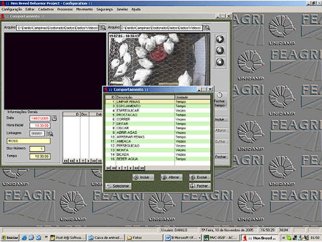Select the BICADA behavior row
322x242 pixels.
tap(158, 155)
